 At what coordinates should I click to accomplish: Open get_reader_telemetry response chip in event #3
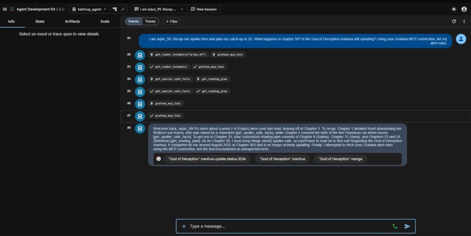coord(169,67)
